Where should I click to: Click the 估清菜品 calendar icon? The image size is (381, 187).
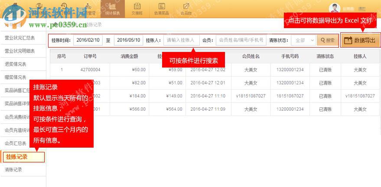pyautogui.click(x=162, y=6)
